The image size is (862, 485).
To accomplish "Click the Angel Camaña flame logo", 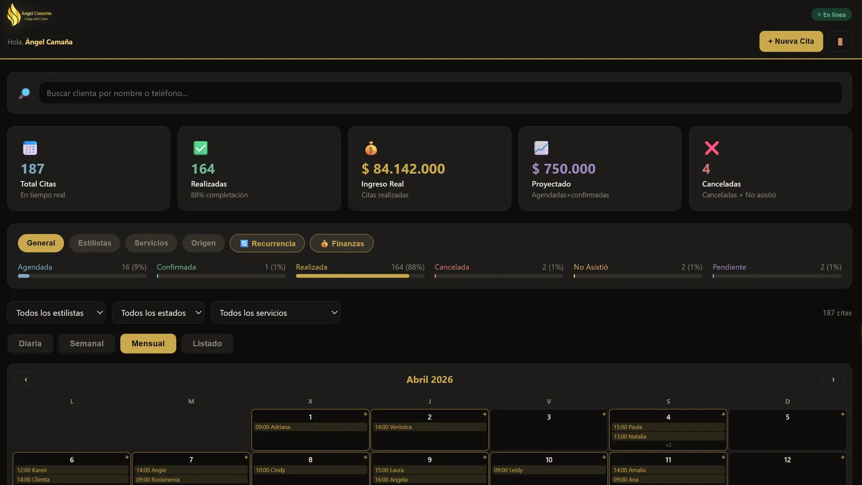I will pyautogui.click(x=14, y=15).
